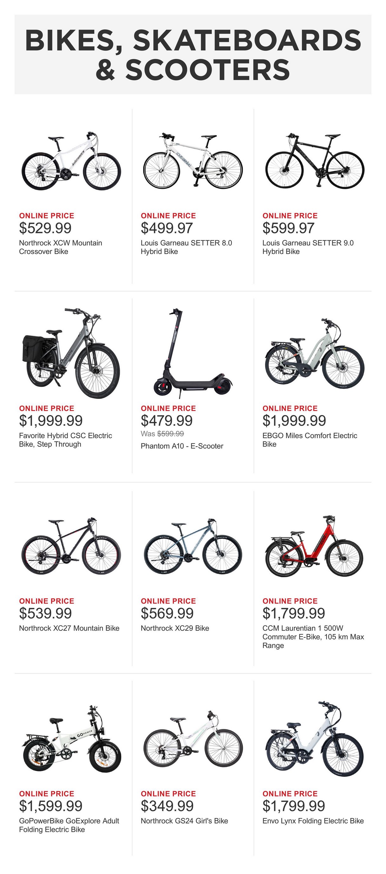This screenshot has width=386, height=874.
Task: Select the black Louis Garneau SETTER 9.0 image
Action: coord(315,160)
